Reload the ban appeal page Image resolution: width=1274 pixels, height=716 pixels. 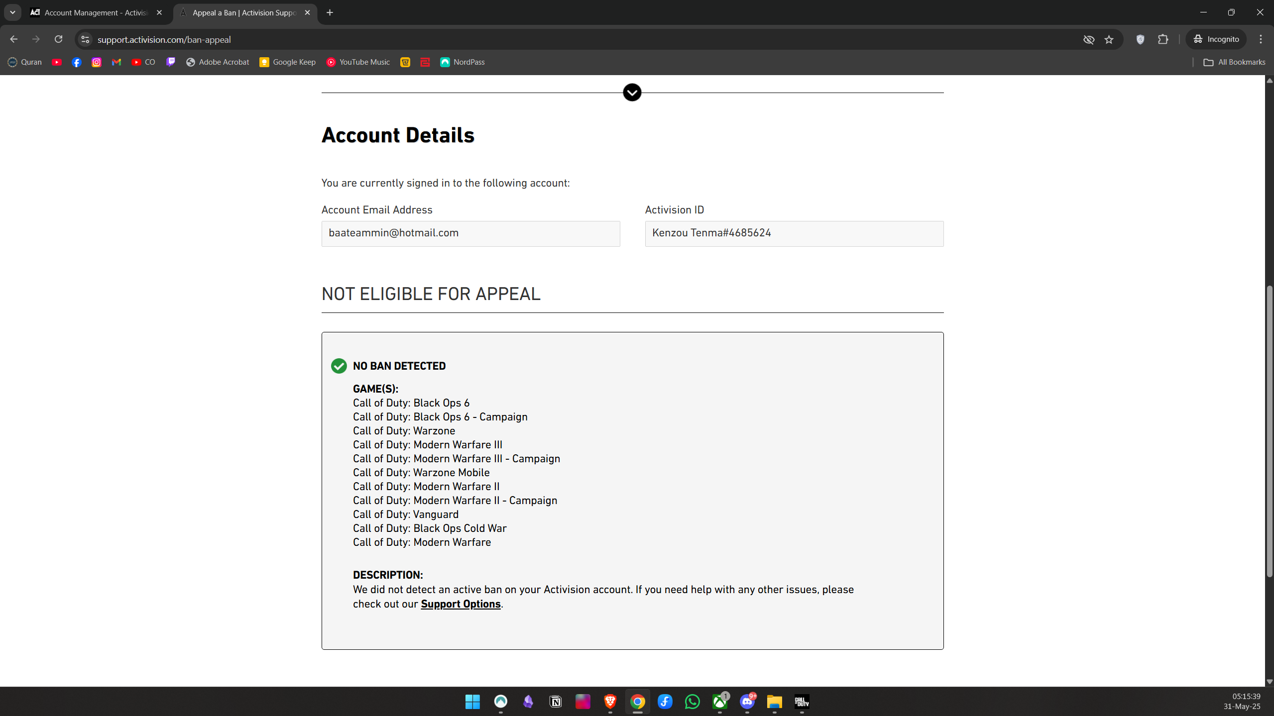[x=58, y=39]
